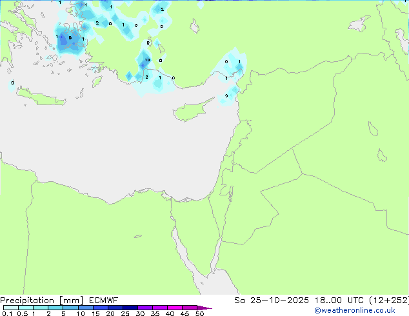This screenshot has width=409, height=316.
Task: Pick the 10–15 mm blue legend swatch
Action: (x=85, y=308)
